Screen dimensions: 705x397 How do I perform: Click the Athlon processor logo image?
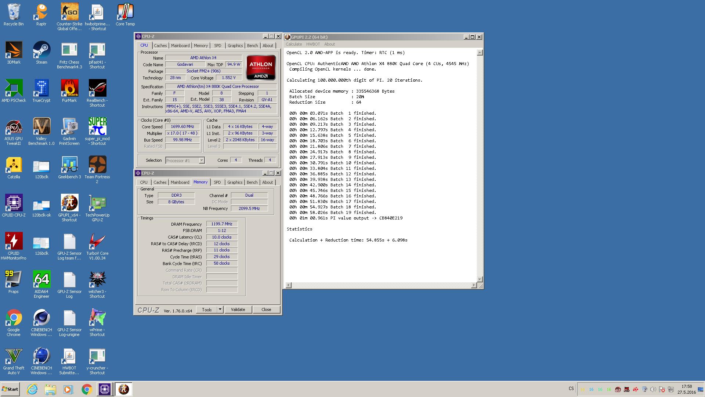click(x=261, y=67)
